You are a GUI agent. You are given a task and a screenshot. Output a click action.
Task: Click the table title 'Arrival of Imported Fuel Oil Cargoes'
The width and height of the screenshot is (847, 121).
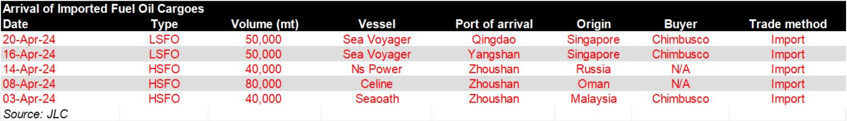click(x=103, y=9)
